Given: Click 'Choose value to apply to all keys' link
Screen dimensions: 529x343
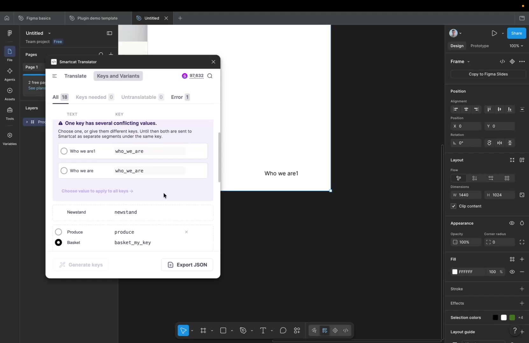Looking at the screenshot, I should pyautogui.click(x=97, y=191).
